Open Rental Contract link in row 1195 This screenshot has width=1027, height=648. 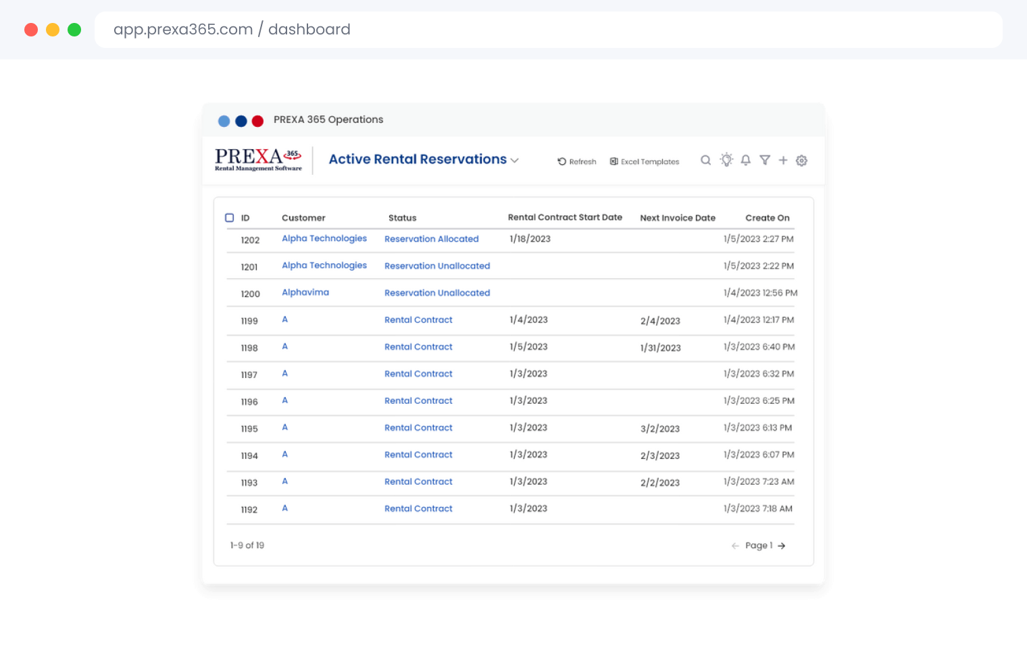[418, 428]
